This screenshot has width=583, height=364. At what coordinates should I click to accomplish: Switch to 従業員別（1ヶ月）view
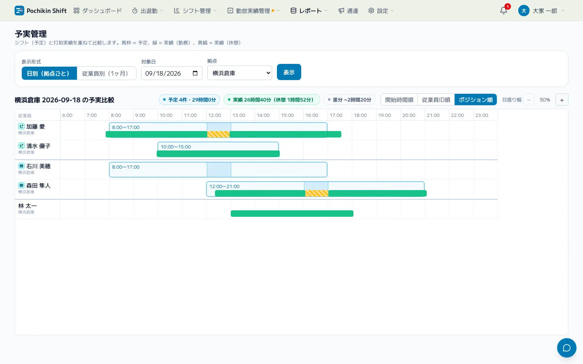(x=106, y=73)
